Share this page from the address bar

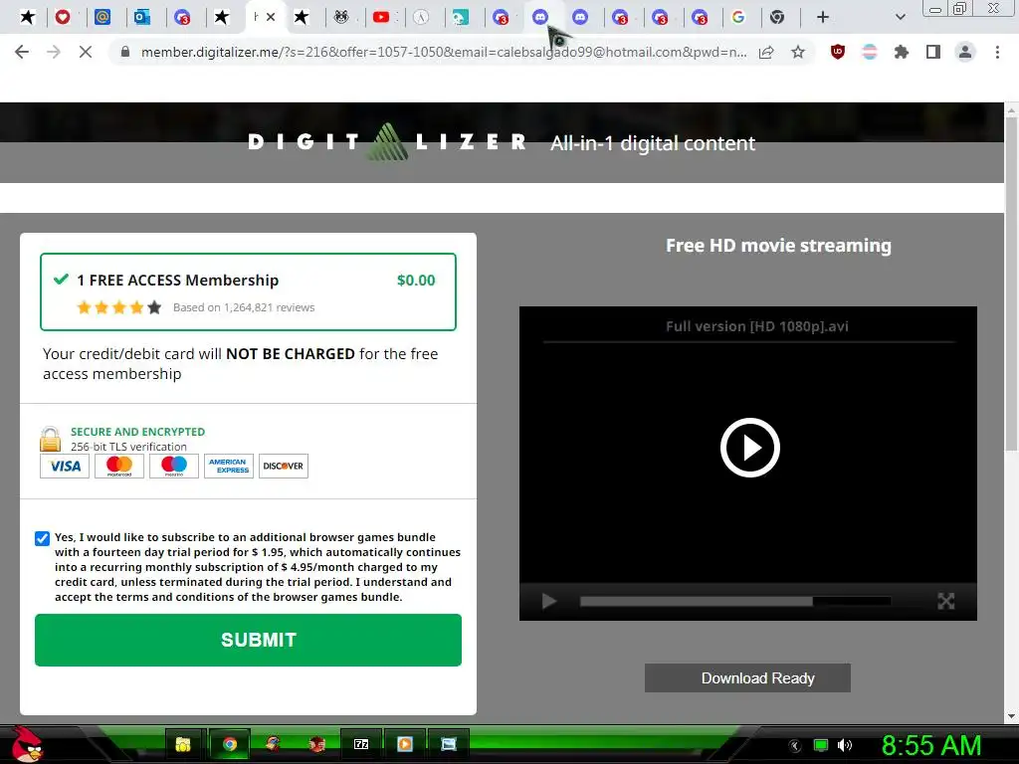(x=766, y=52)
